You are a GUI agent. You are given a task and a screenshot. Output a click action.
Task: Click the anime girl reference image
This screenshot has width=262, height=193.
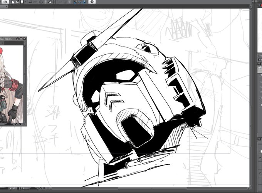coord(12,84)
